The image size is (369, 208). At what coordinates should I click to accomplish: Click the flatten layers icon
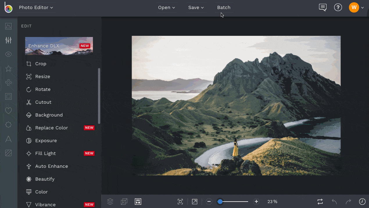124,202
